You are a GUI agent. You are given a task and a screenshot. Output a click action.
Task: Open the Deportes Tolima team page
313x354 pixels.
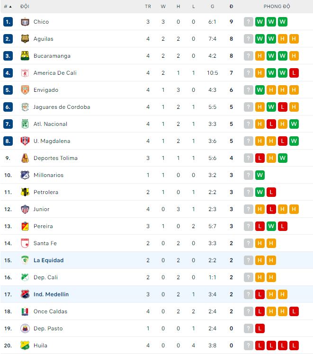(55, 158)
